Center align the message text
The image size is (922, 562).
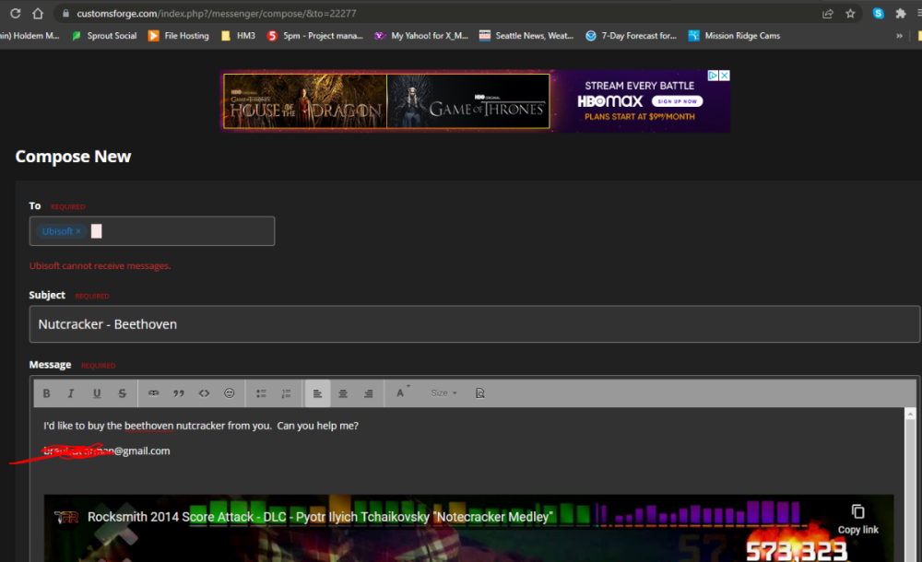coord(343,393)
